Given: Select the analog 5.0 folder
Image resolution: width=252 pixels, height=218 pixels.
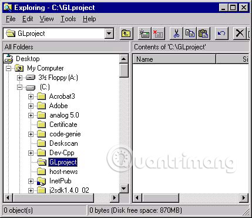Looking at the screenshot, I should (64, 115).
